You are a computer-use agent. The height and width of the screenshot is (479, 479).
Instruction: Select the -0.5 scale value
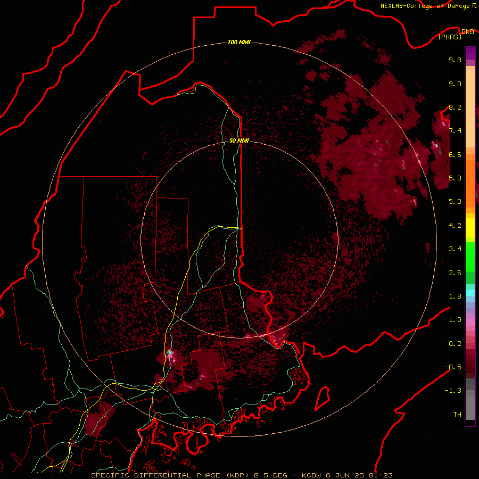pos(453,367)
